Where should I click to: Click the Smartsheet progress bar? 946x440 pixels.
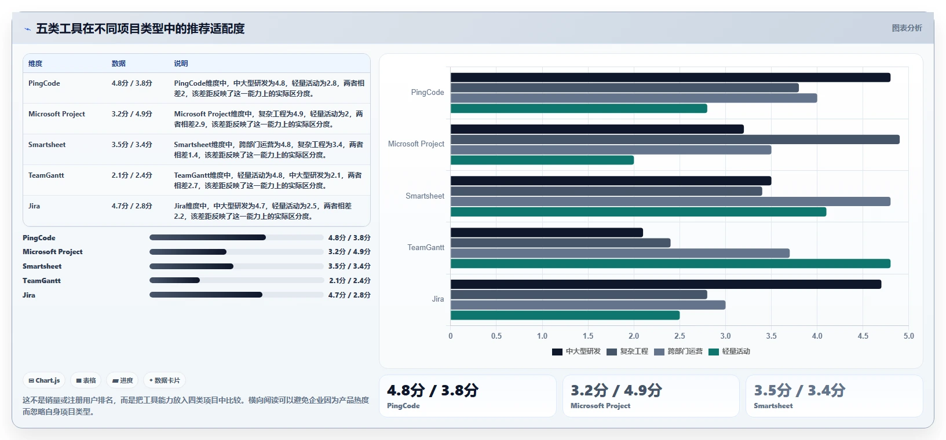tap(236, 266)
